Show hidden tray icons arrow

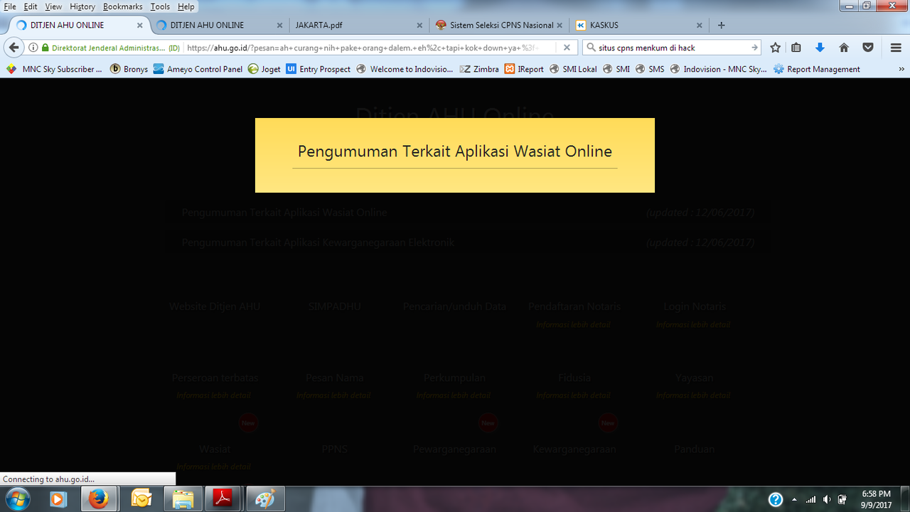794,499
